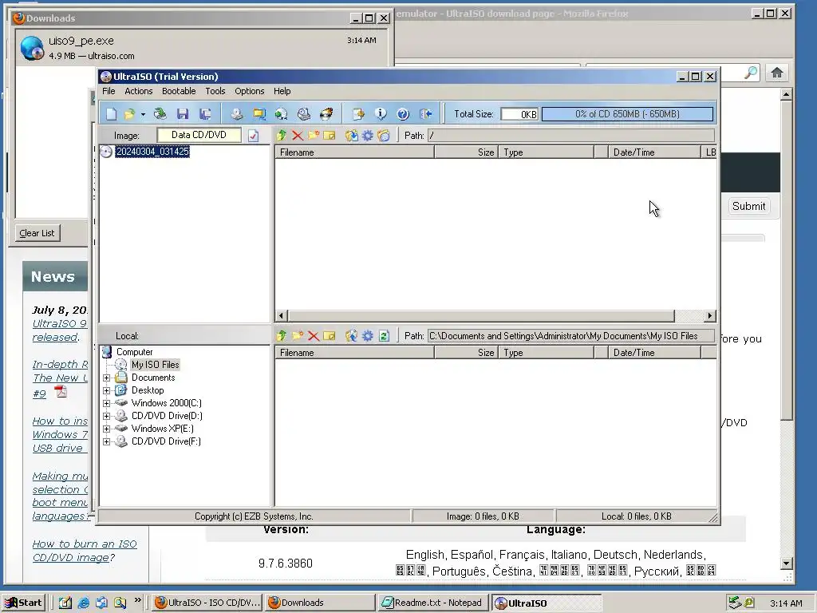Click Up folder icon in Local pane toolbar

coord(282,336)
